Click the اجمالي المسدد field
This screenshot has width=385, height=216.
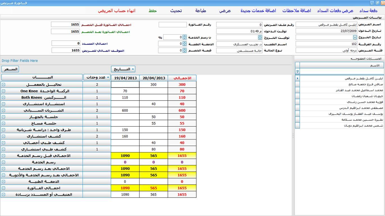(x=66, y=43)
